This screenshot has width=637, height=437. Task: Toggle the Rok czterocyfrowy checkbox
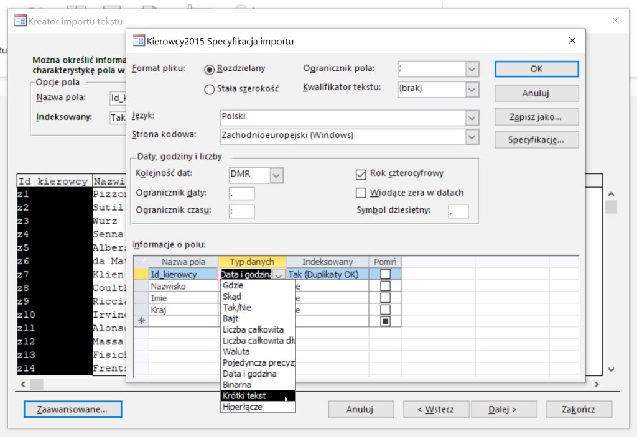360,174
